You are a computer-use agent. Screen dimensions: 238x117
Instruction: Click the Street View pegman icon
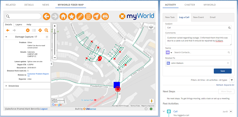point(151,101)
